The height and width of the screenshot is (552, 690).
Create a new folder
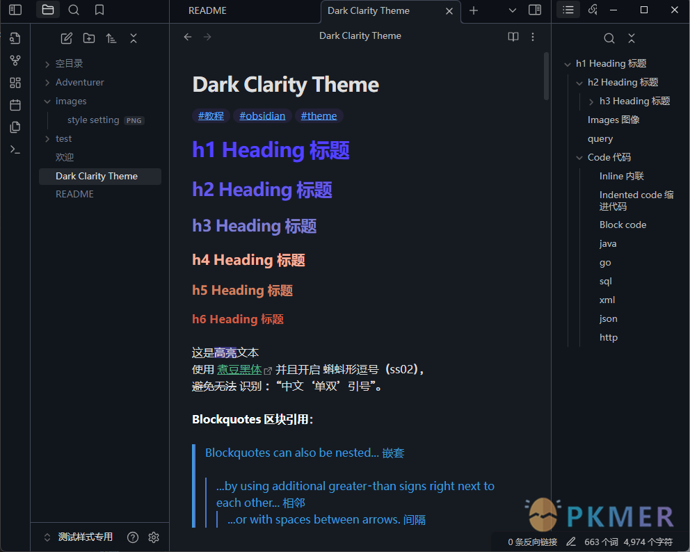[x=89, y=38]
